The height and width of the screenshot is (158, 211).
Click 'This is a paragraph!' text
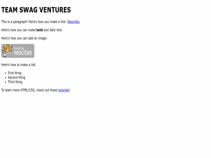click(14, 22)
